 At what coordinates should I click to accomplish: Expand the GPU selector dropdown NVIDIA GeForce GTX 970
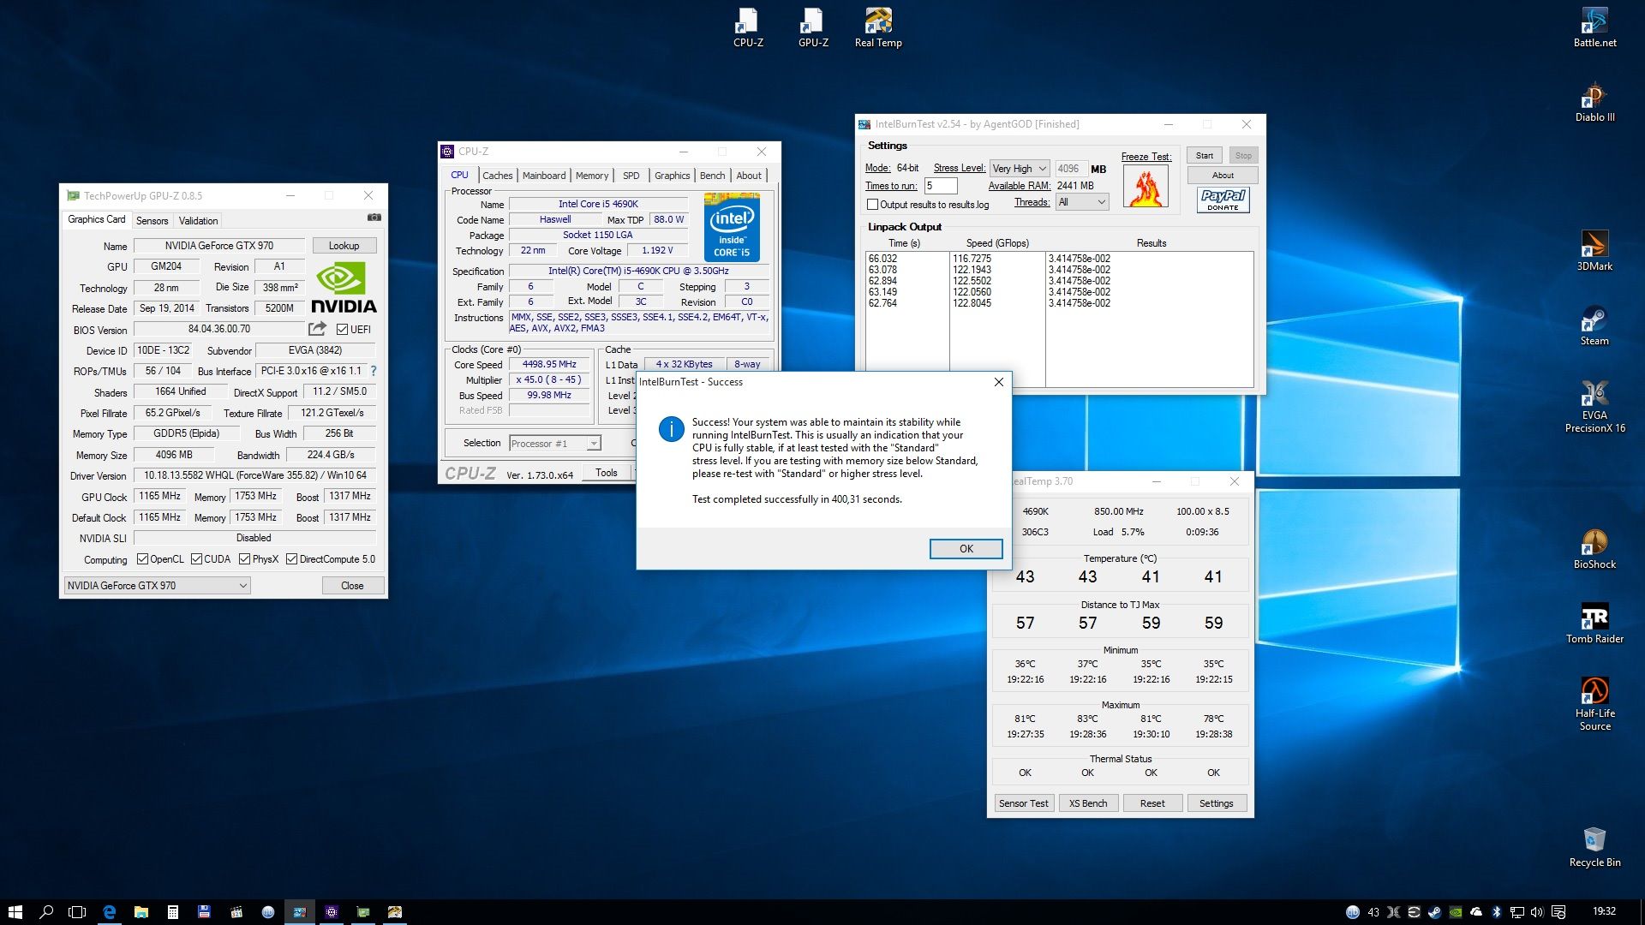(x=157, y=586)
